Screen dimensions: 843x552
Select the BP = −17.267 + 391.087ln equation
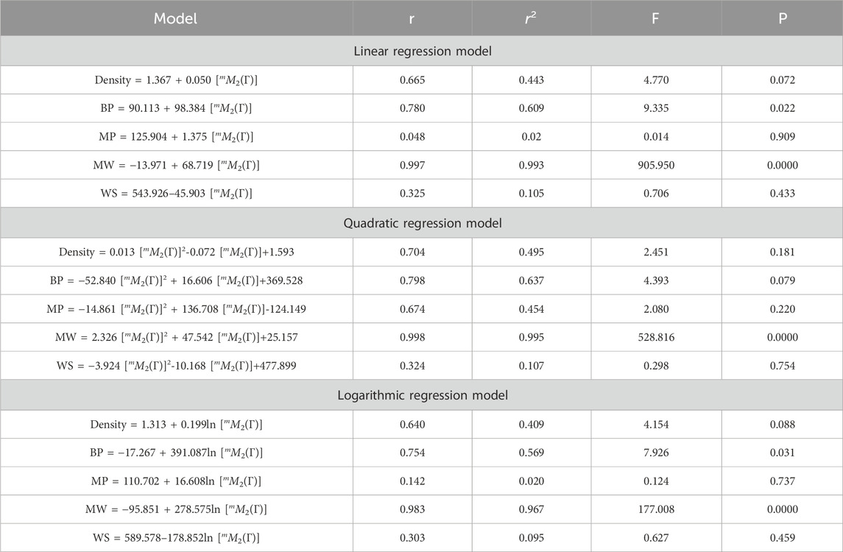pos(176,453)
